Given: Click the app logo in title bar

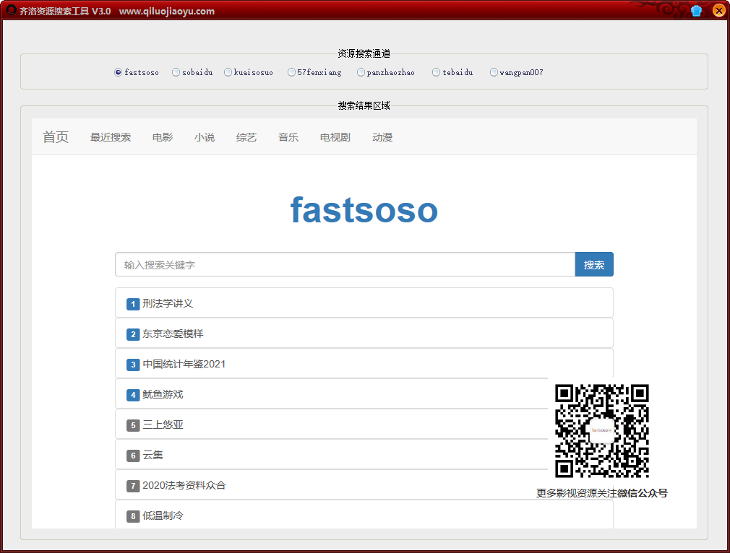Looking at the screenshot, I should tap(11, 10).
